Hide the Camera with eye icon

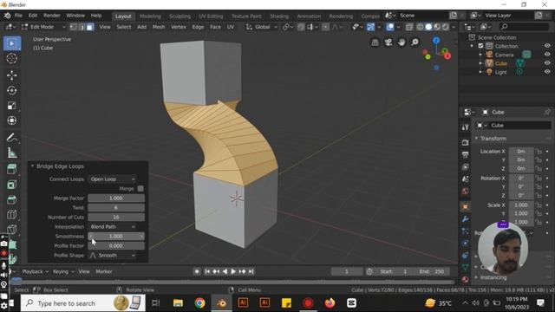pos(547,55)
